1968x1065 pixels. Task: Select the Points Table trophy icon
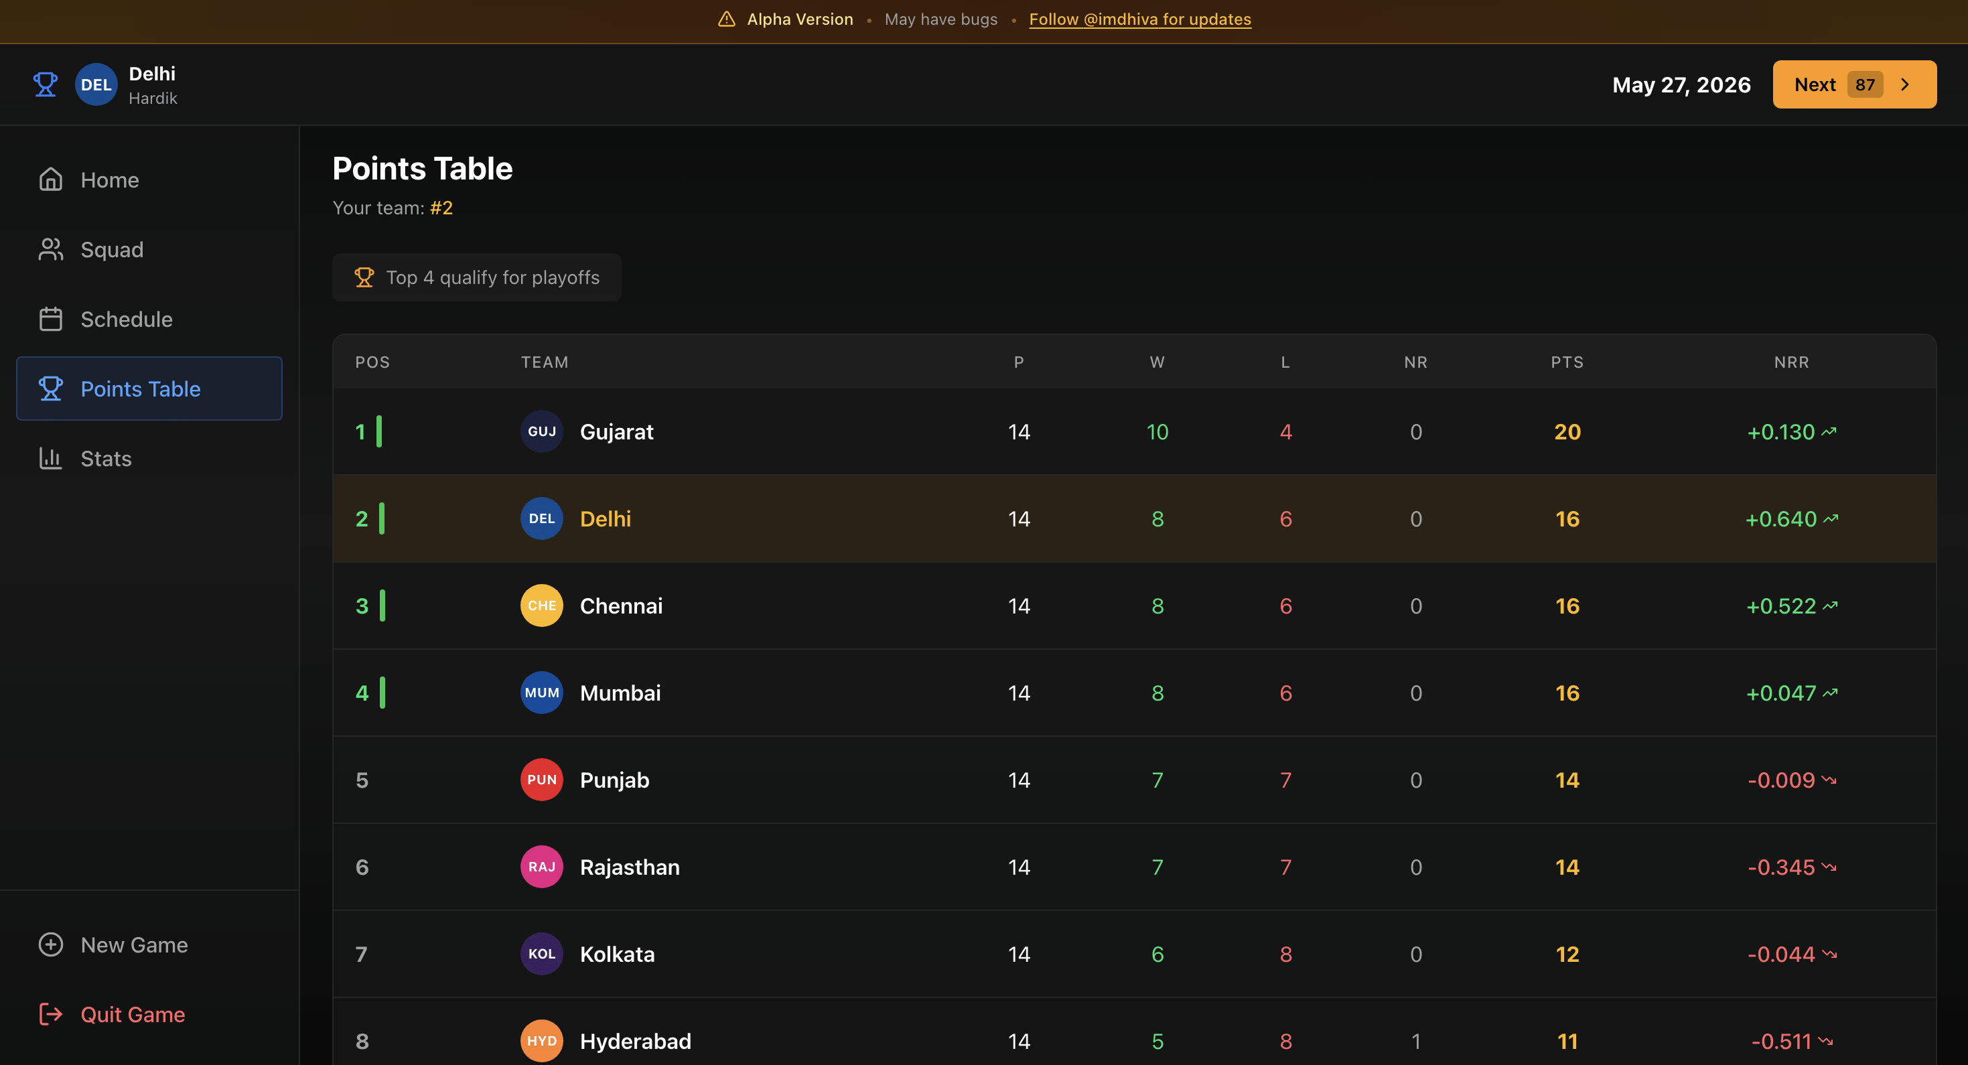pos(50,388)
